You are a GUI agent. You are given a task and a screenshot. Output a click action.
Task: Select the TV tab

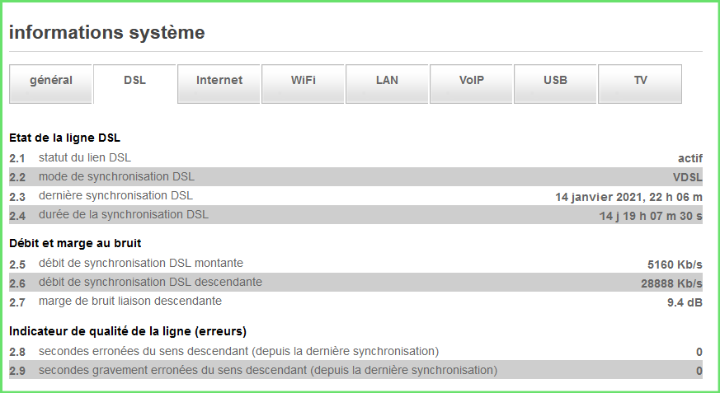click(x=640, y=81)
